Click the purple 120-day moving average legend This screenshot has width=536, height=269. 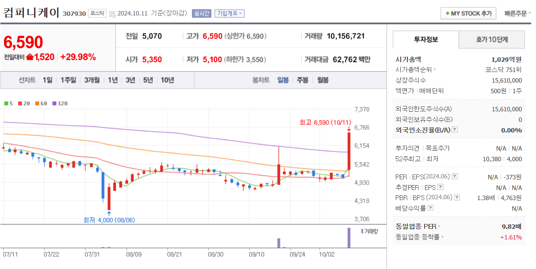[x=60, y=103]
